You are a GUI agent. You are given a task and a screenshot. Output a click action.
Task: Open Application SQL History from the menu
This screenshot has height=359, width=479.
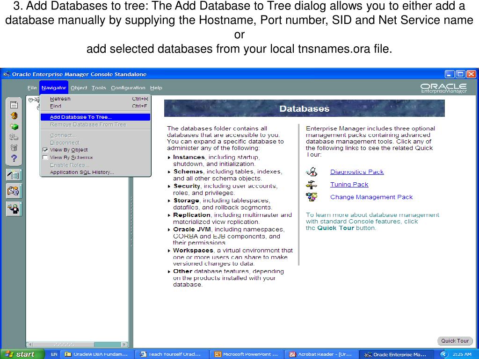pos(95,172)
